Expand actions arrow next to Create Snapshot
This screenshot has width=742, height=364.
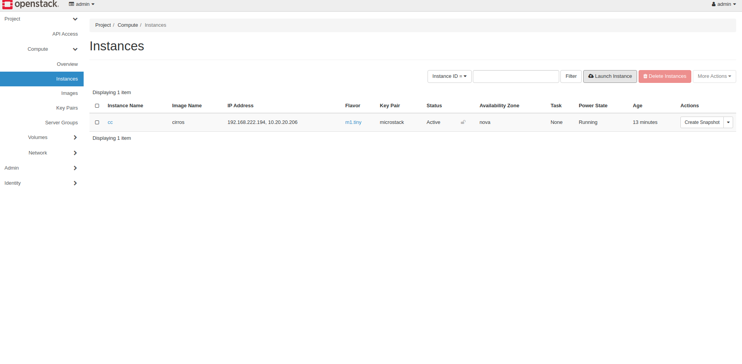[x=728, y=122]
